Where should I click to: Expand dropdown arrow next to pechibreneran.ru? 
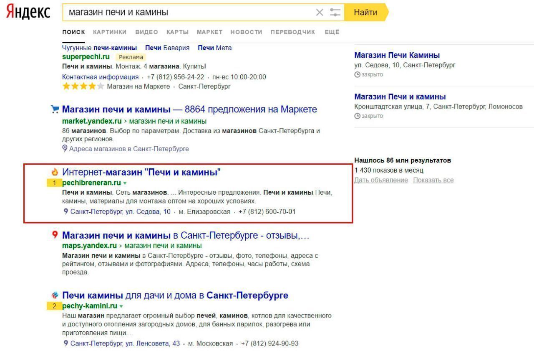coord(125,183)
